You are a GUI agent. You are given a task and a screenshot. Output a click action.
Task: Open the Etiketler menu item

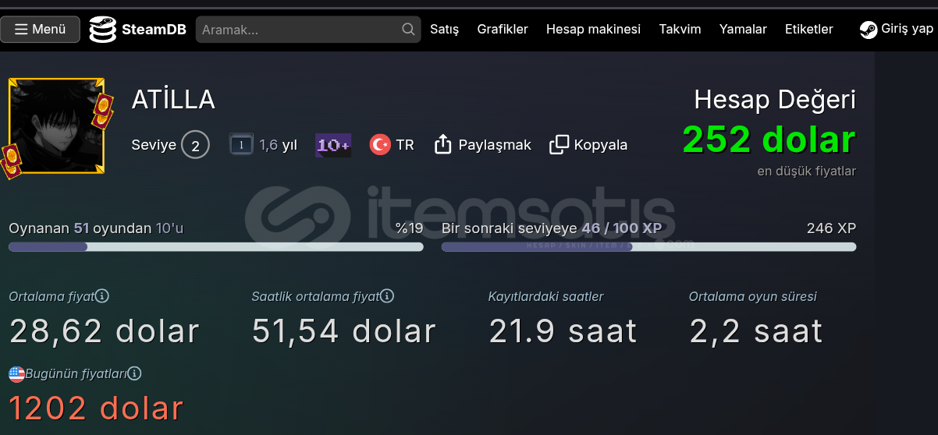point(809,30)
